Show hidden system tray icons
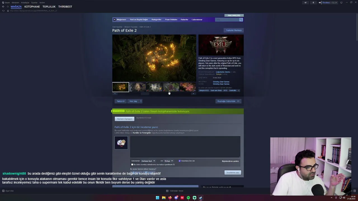 pos(331,198)
